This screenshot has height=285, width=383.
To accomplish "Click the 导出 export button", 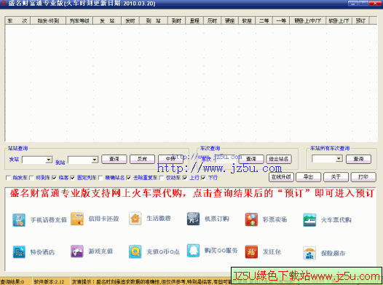I will (x=309, y=176).
